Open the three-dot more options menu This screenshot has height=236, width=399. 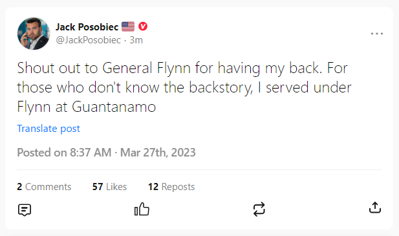(x=377, y=34)
